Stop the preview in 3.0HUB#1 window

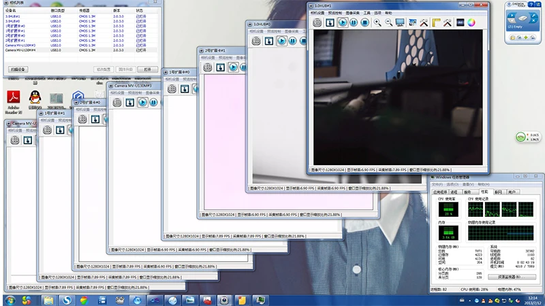coord(364,22)
